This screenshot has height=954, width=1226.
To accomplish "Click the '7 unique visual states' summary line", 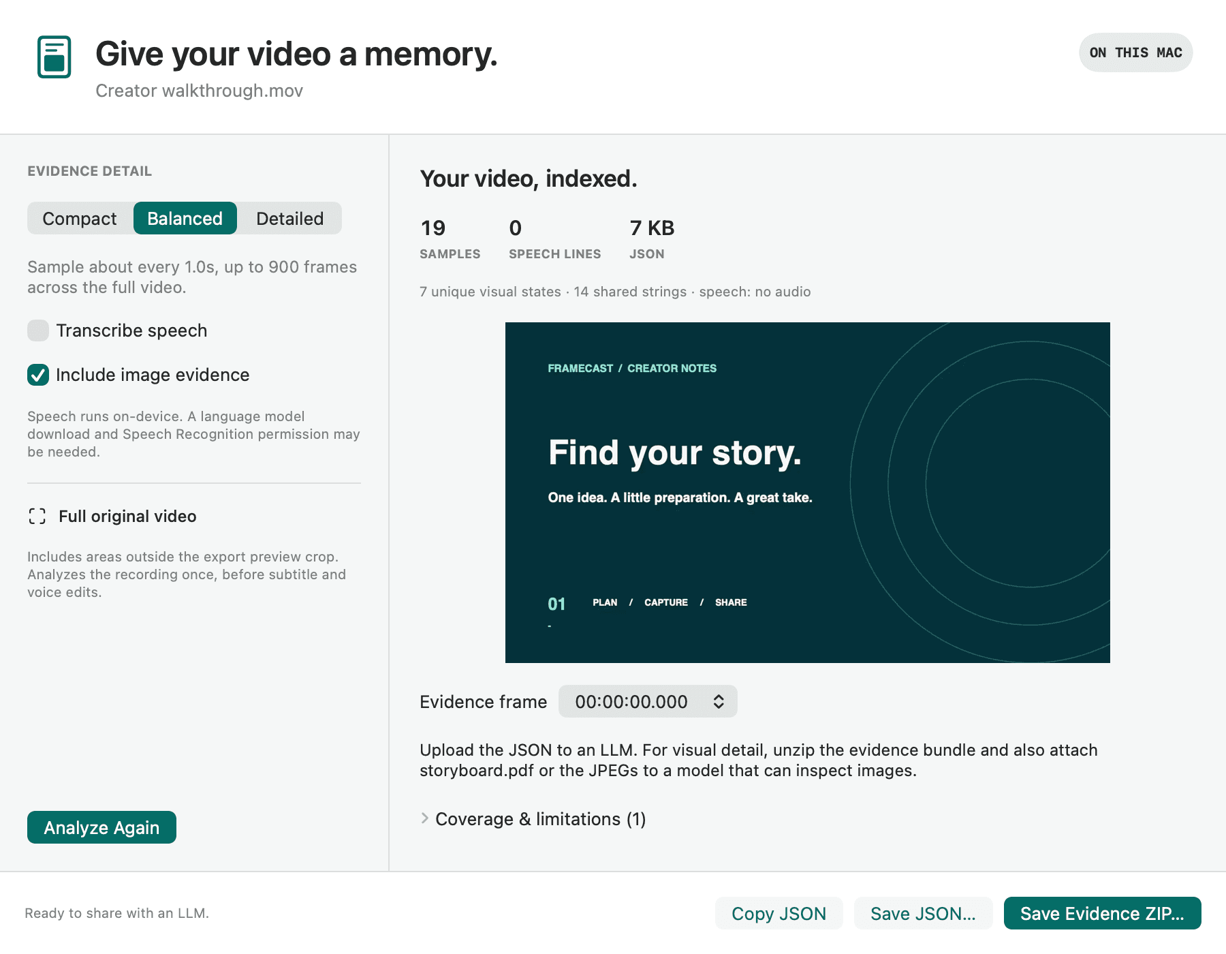I will pyautogui.click(x=615, y=292).
